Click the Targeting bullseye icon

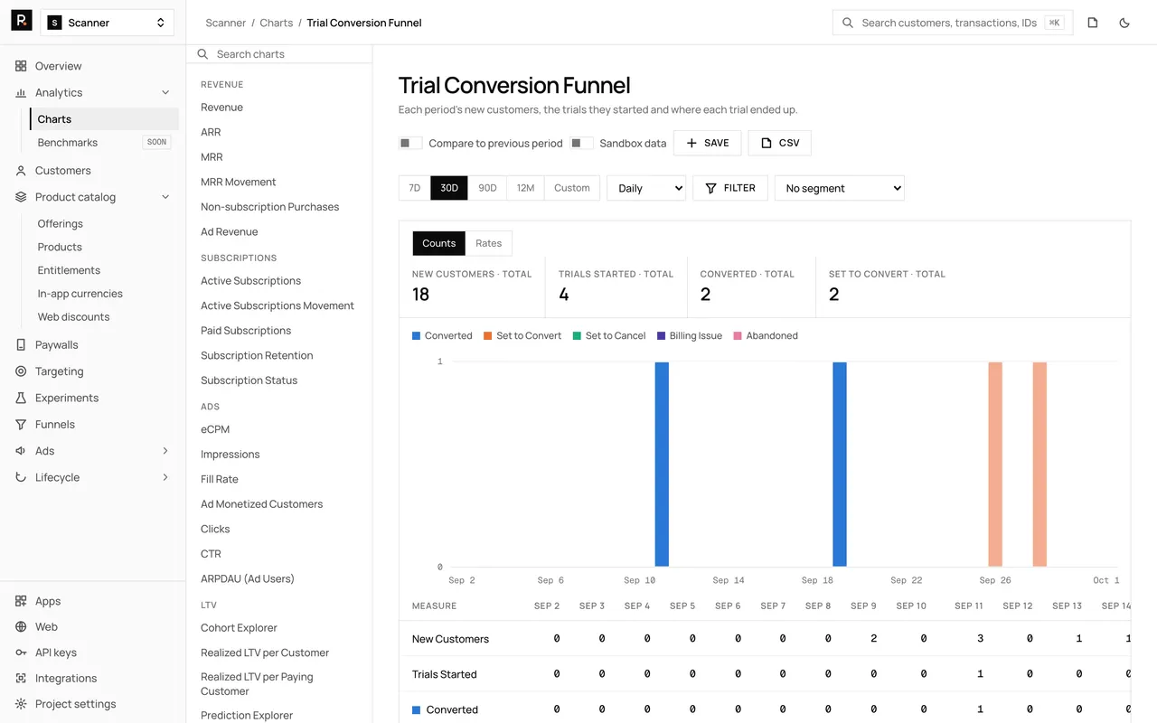click(x=21, y=371)
